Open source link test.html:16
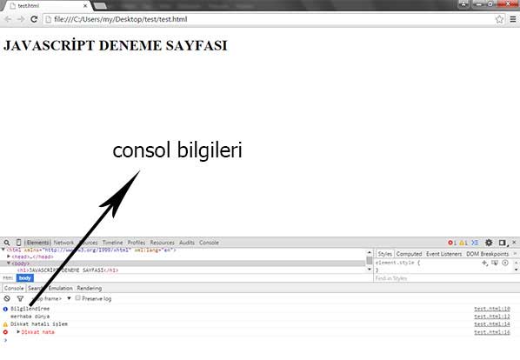 (492, 332)
